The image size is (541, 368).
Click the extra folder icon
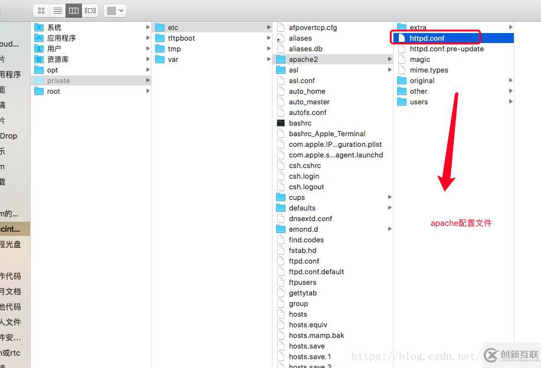click(402, 27)
